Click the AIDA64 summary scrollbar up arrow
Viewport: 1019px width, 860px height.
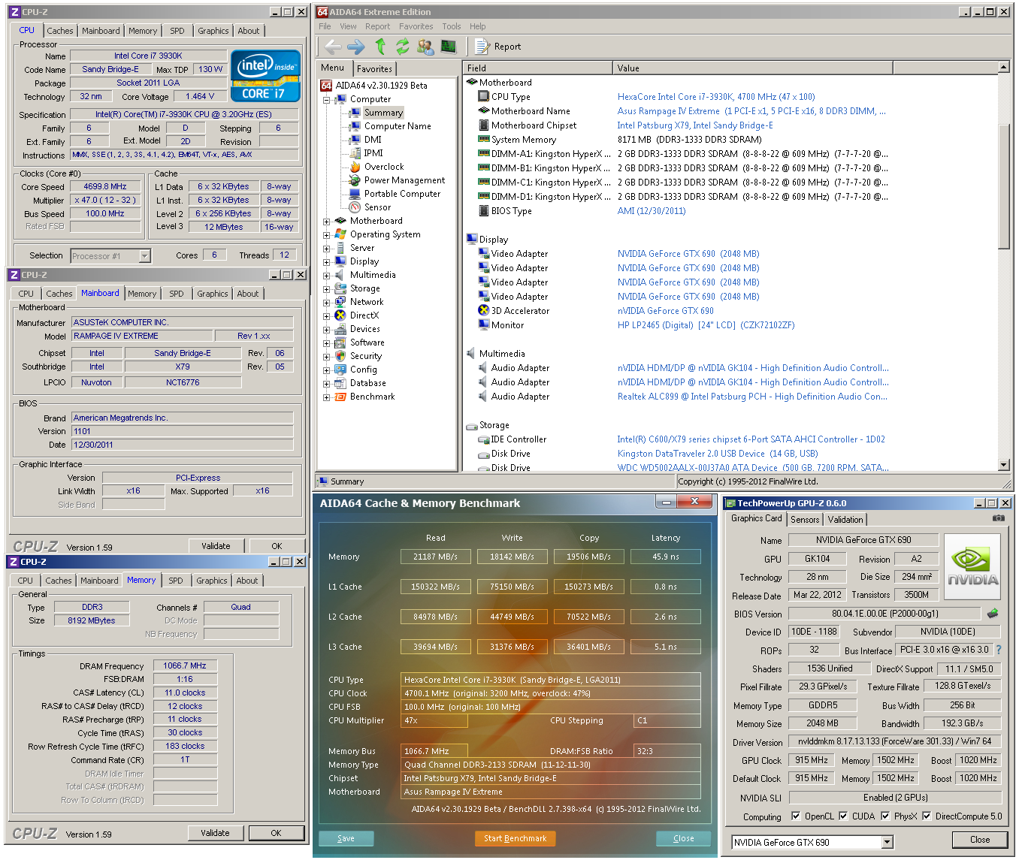click(1004, 68)
